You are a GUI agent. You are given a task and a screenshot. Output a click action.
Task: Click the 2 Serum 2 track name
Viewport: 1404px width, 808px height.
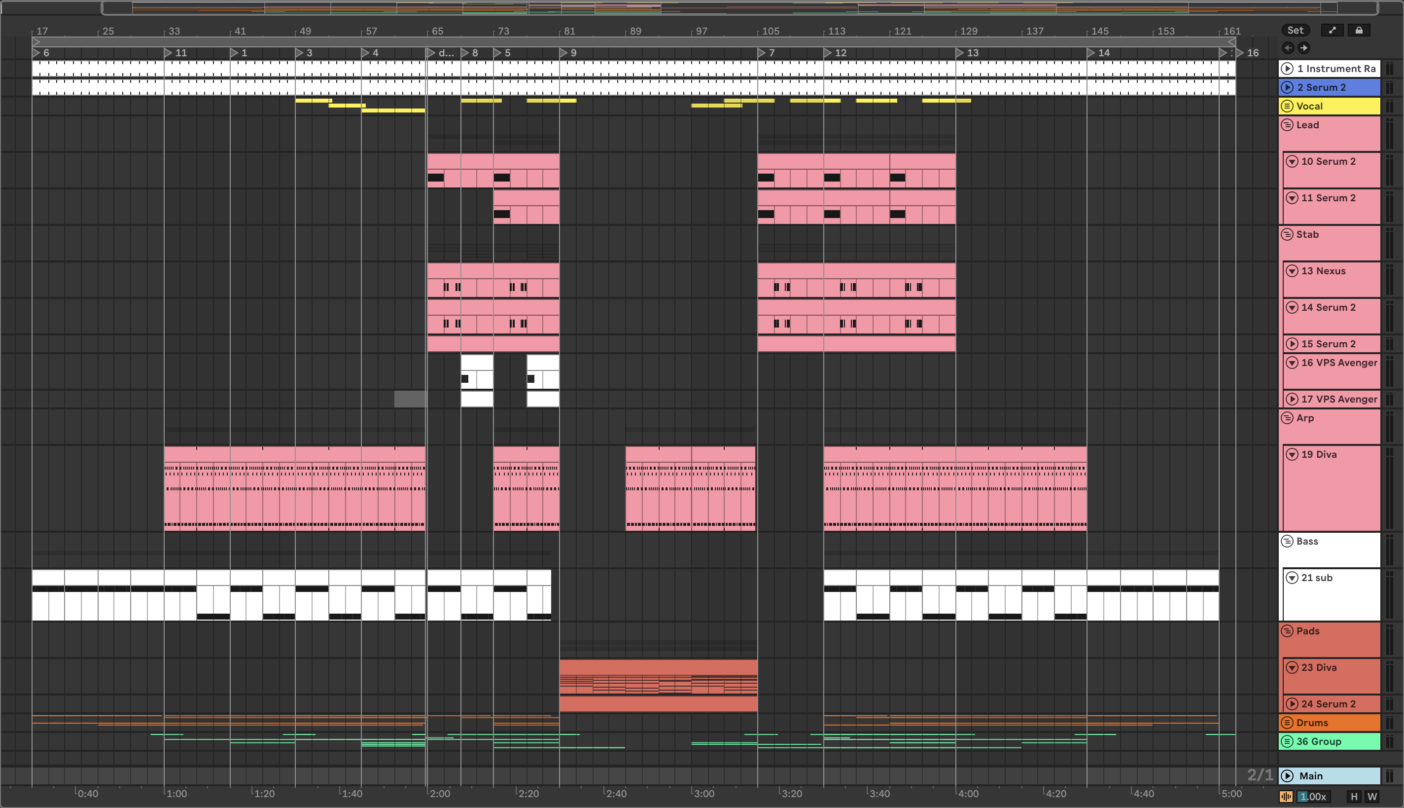pos(1321,88)
